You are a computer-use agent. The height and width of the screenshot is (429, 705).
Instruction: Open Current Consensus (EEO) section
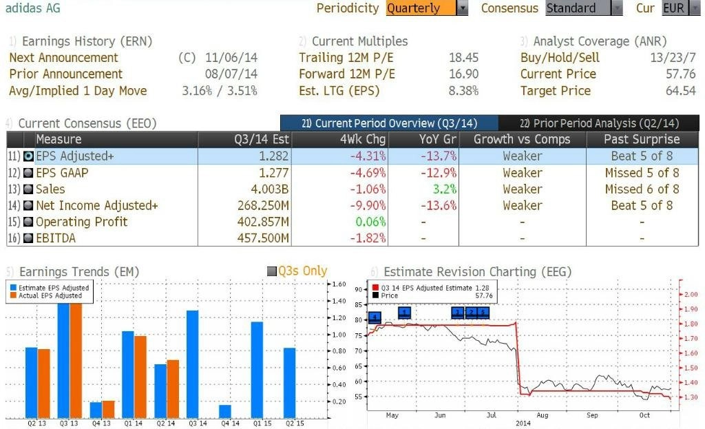pos(87,123)
